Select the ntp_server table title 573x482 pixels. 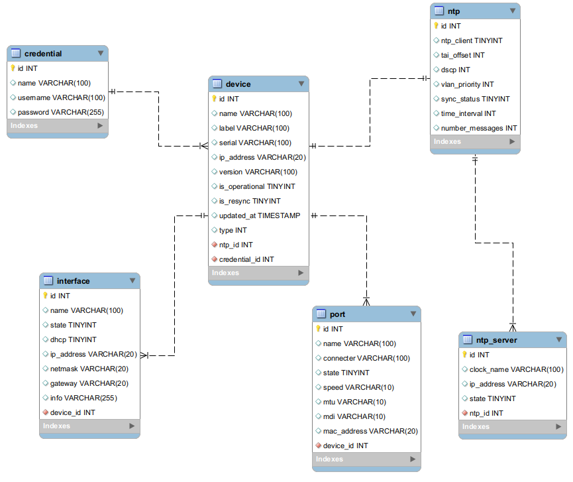[x=497, y=340]
